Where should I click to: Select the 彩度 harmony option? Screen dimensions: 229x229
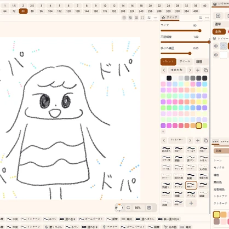point(221,151)
